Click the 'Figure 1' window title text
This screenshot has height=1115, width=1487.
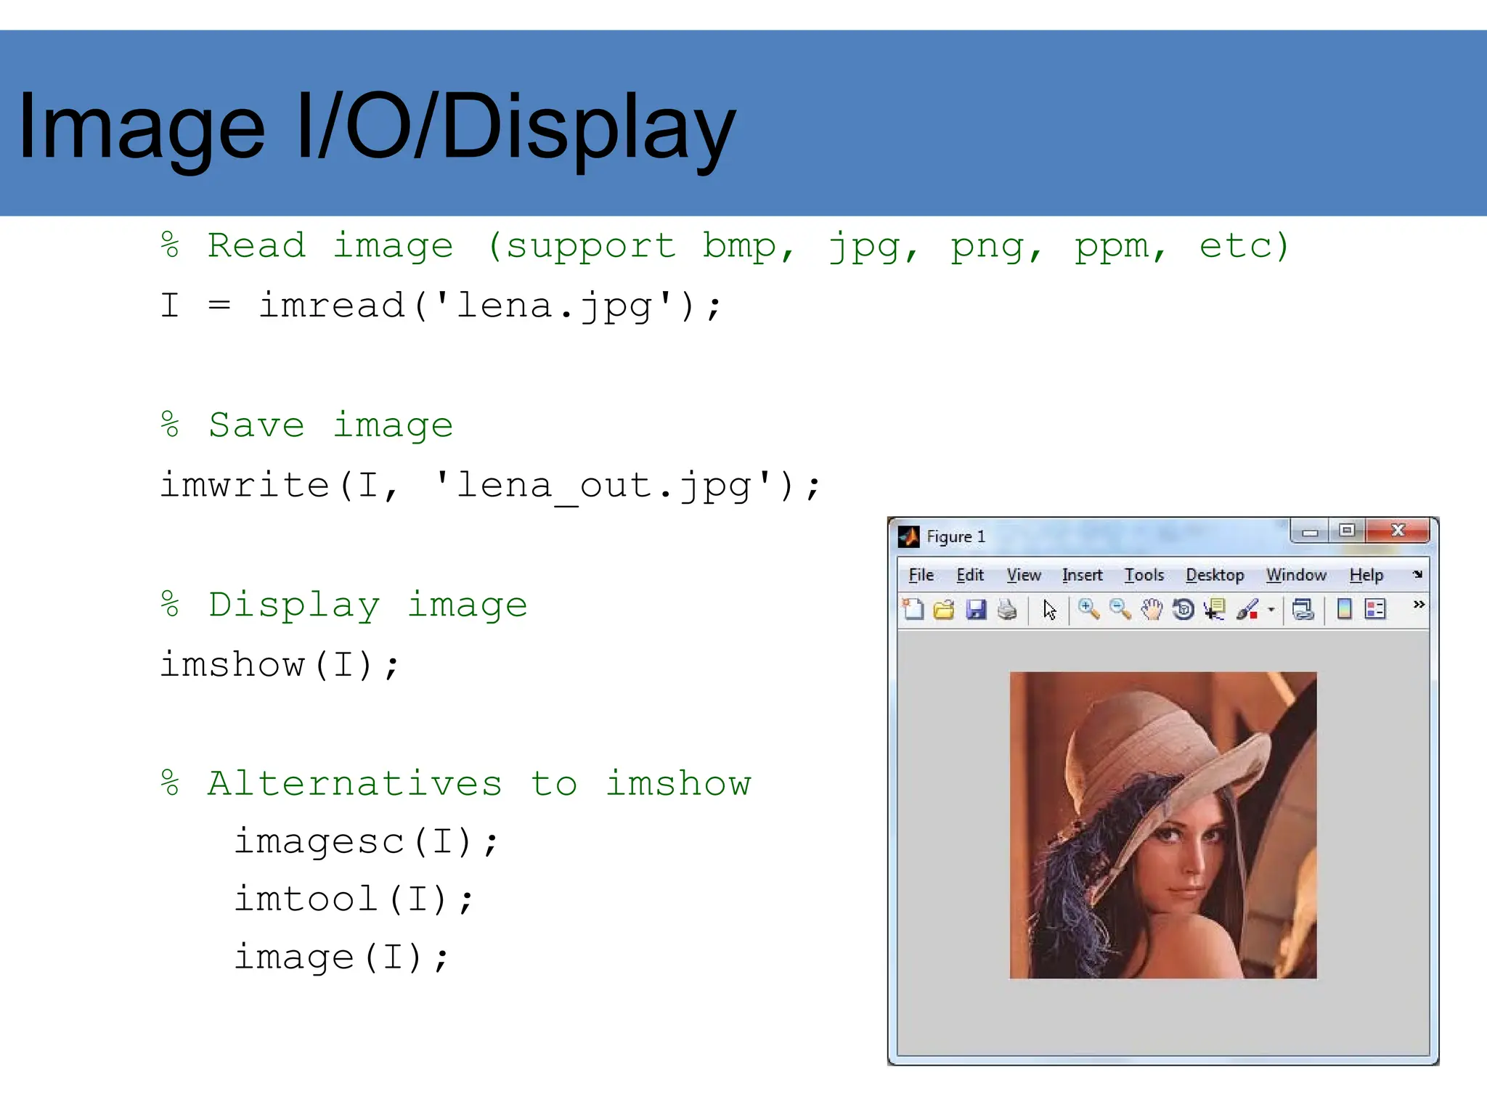(956, 536)
